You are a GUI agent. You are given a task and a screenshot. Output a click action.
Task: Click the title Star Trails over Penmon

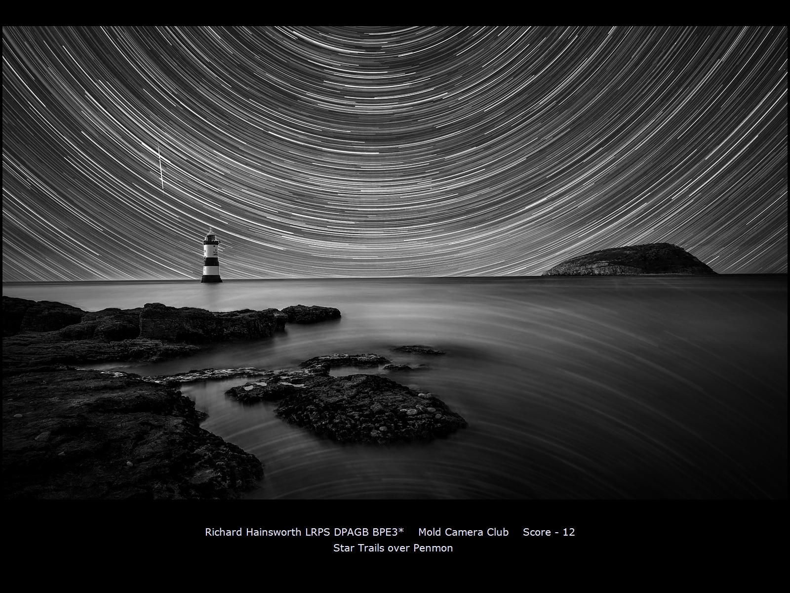(x=393, y=548)
